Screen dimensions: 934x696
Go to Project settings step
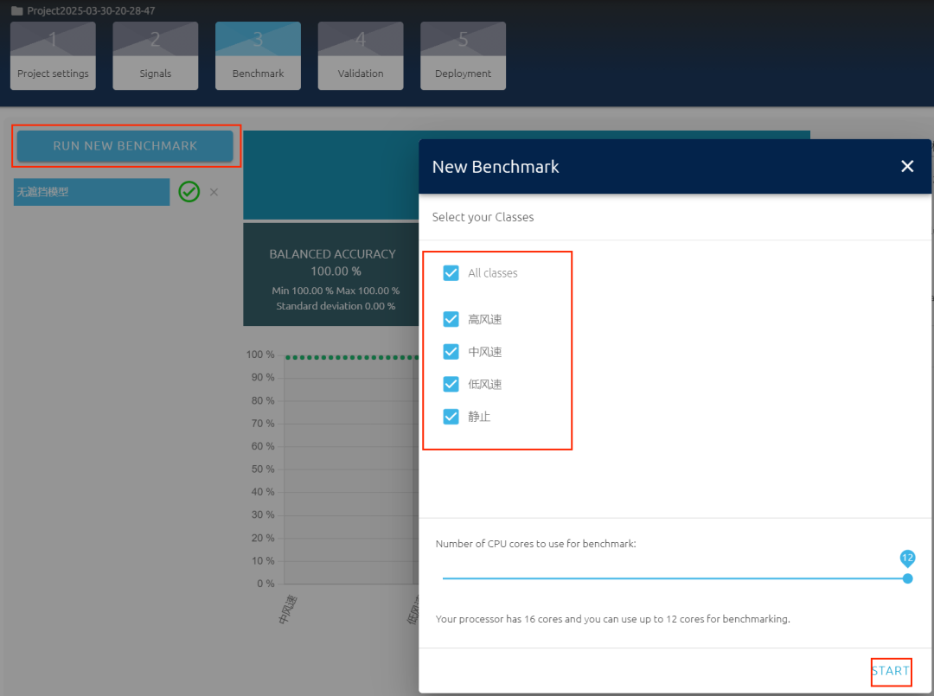pos(53,56)
